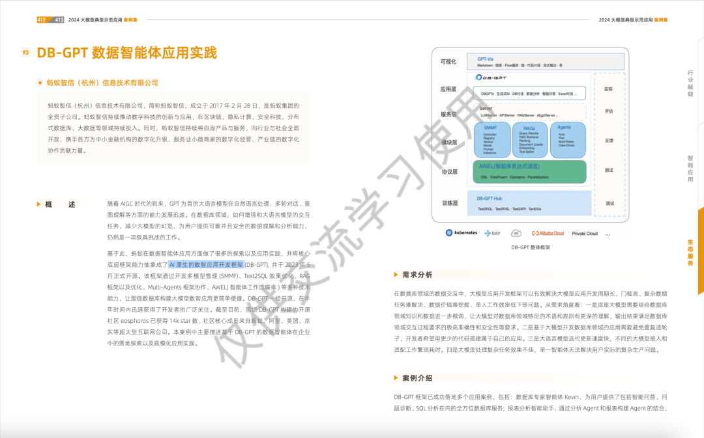Click the line mentioning eosphoros 已获得 14k star
This screenshot has height=438, width=704.
pyautogui.click(x=209, y=321)
